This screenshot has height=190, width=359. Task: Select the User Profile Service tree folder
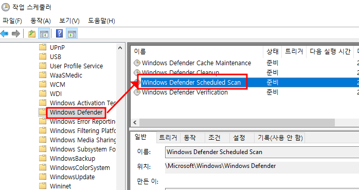[76, 66]
